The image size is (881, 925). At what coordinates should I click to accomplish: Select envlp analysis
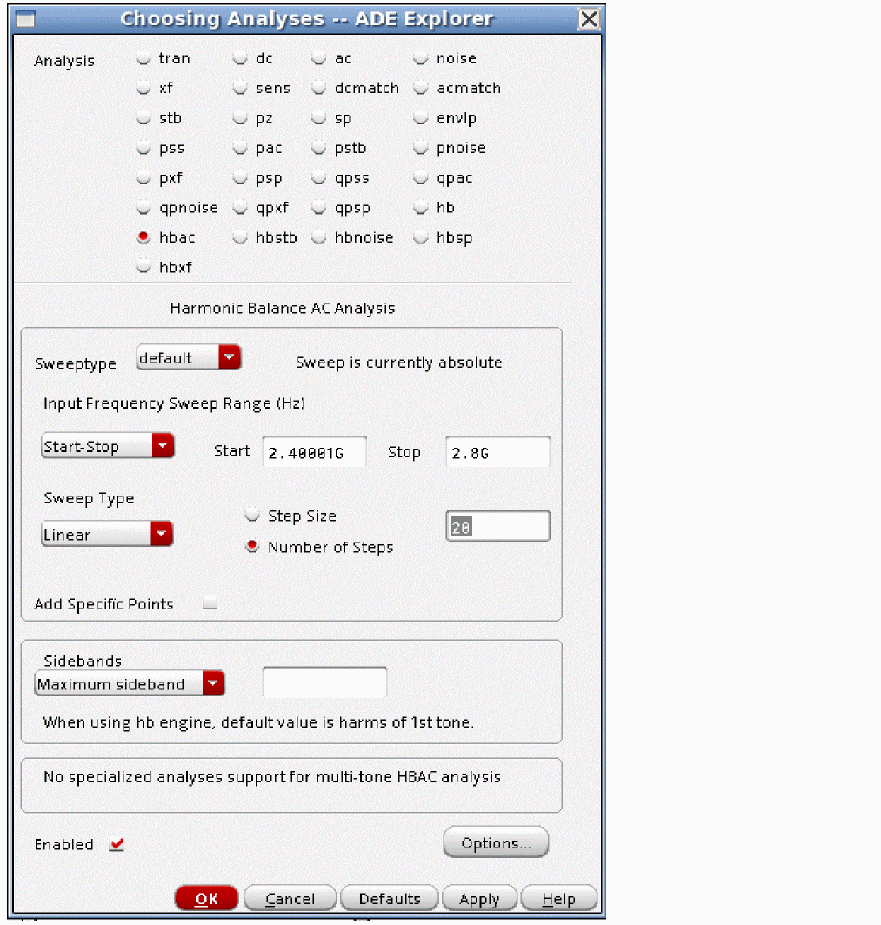tap(420, 118)
